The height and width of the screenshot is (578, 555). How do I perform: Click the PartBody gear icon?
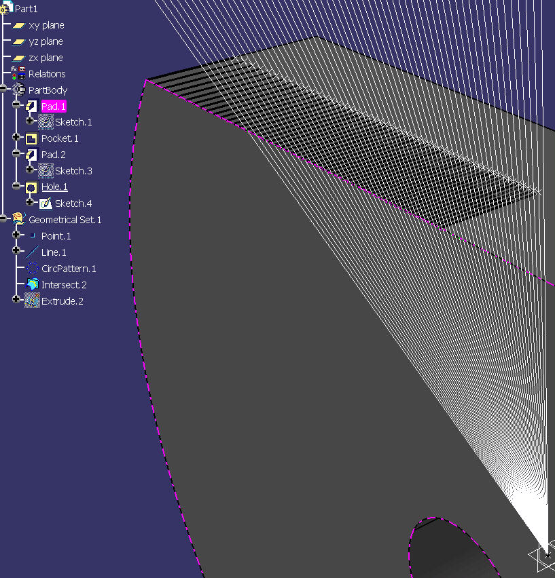[x=18, y=90]
